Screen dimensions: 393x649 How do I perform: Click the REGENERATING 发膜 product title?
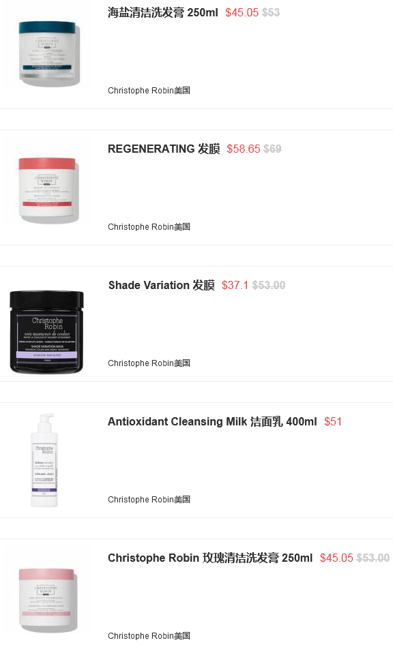(x=164, y=149)
